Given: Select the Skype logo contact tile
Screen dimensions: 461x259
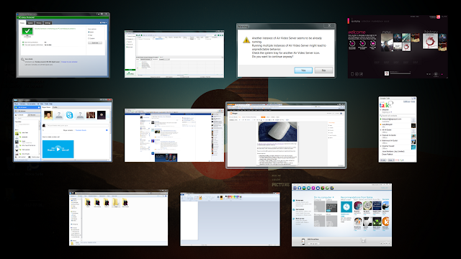Looking at the screenshot, I should pyautogui.click(x=69, y=115).
